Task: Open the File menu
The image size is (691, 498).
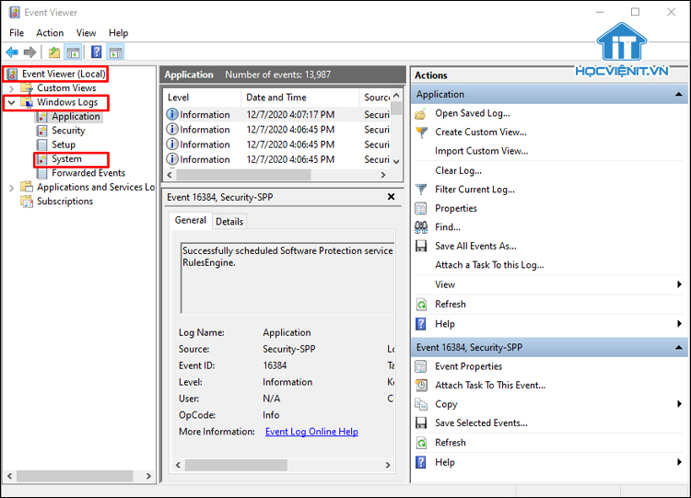Action: pos(17,33)
